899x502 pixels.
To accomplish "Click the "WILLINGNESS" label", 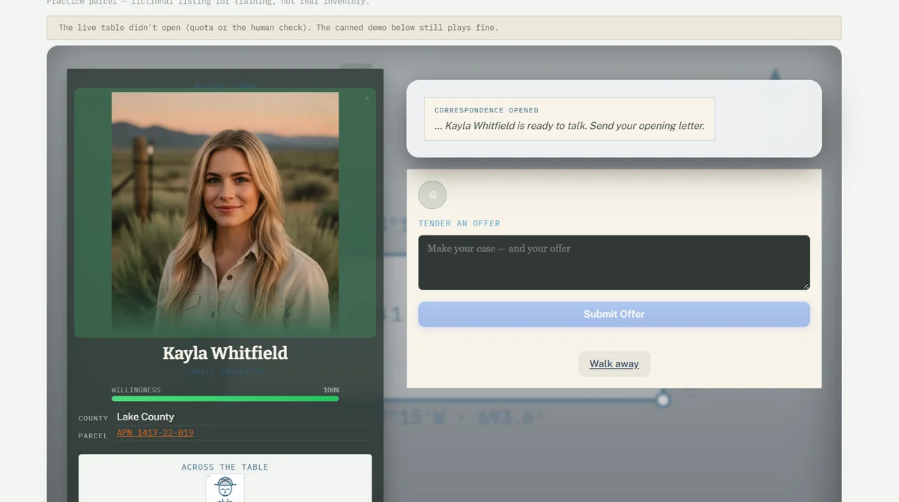I will pyautogui.click(x=136, y=390).
